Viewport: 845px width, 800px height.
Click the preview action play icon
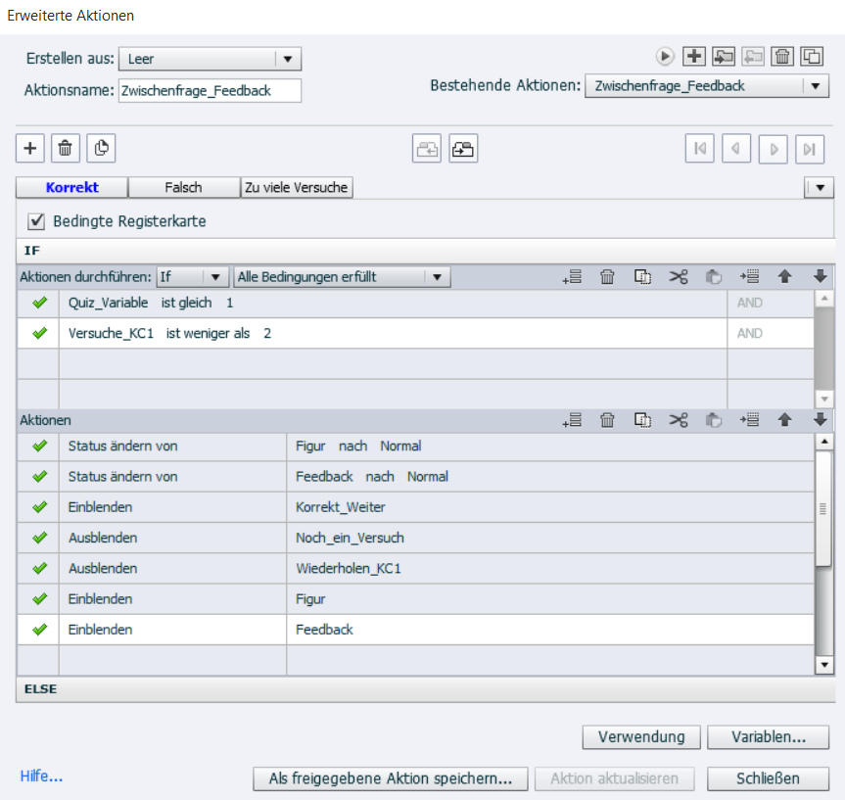[x=666, y=56]
